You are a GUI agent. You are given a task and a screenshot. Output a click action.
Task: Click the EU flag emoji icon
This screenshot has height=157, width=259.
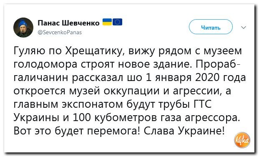pyautogui.click(x=118, y=22)
